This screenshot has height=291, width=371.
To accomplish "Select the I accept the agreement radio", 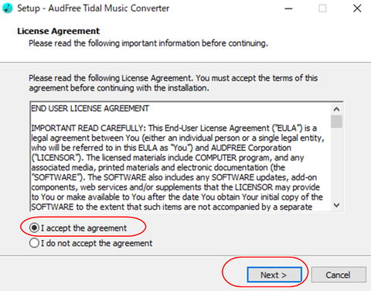I will point(34,228).
